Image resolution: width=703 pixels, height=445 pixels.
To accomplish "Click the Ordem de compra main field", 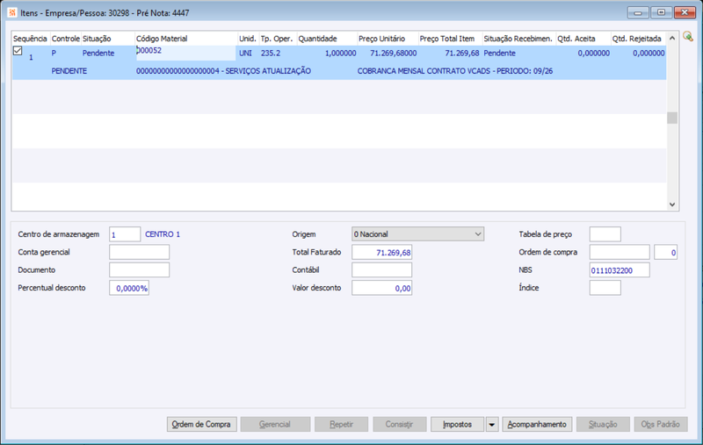I will click(x=620, y=252).
